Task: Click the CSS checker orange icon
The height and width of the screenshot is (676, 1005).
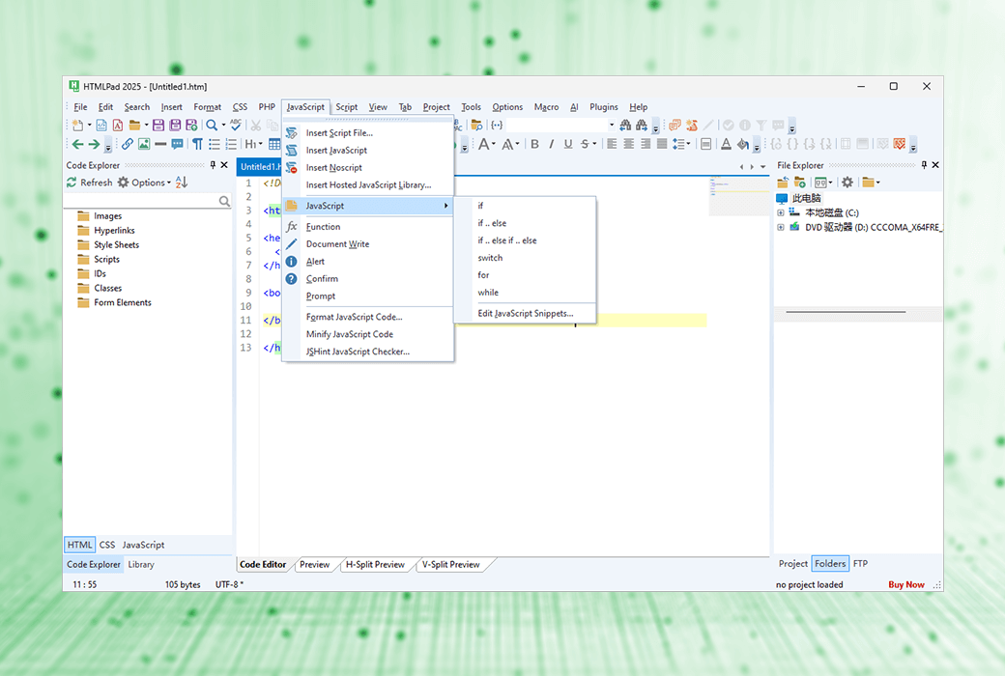Action: 900,144
